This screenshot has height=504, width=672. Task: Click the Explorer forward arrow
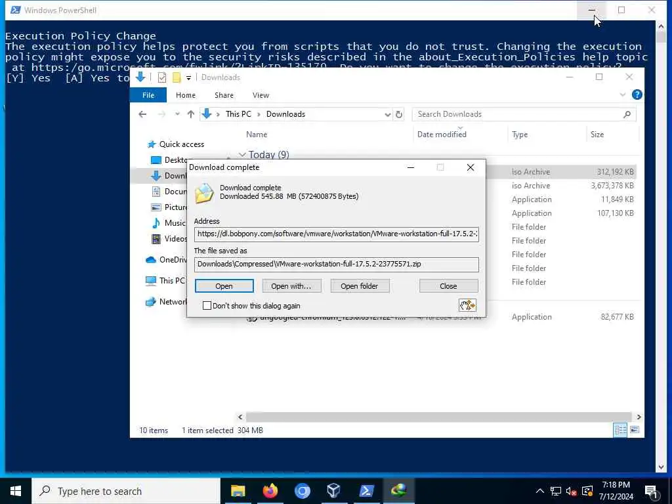[161, 114]
